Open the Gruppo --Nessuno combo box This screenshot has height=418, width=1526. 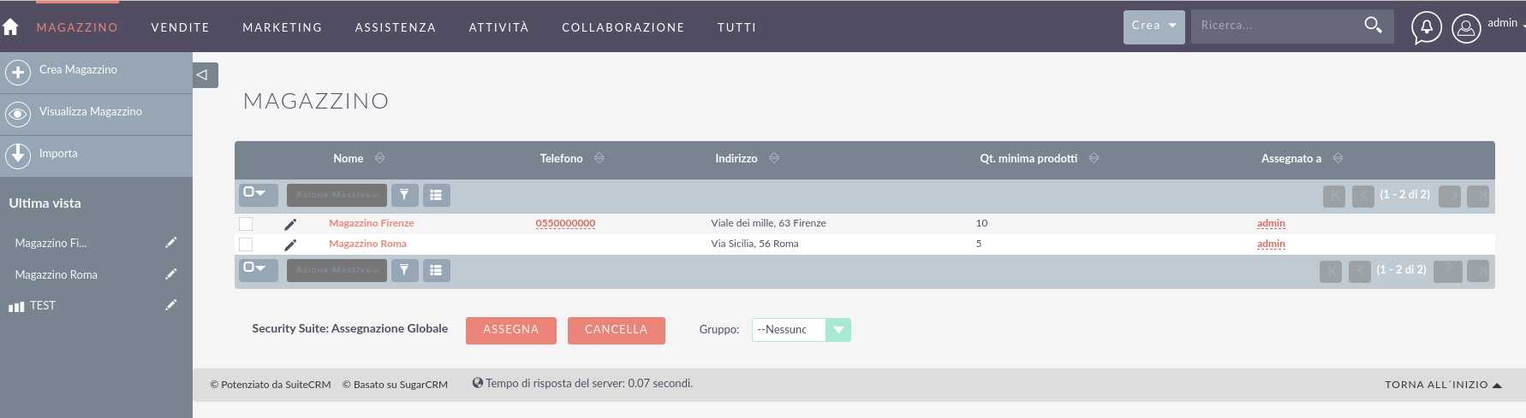click(802, 330)
